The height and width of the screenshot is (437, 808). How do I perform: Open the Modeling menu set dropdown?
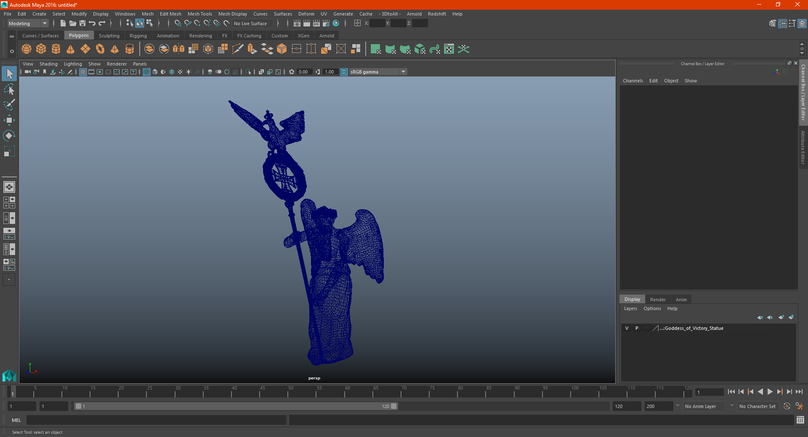[x=28, y=24]
